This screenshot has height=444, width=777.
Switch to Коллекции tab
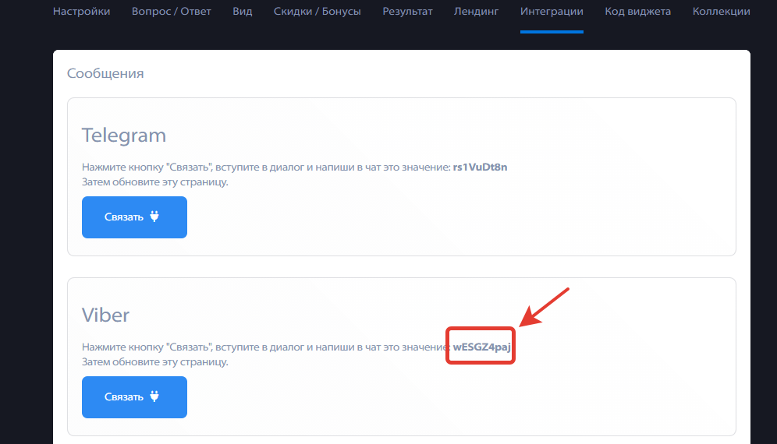pyautogui.click(x=721, y=12)
